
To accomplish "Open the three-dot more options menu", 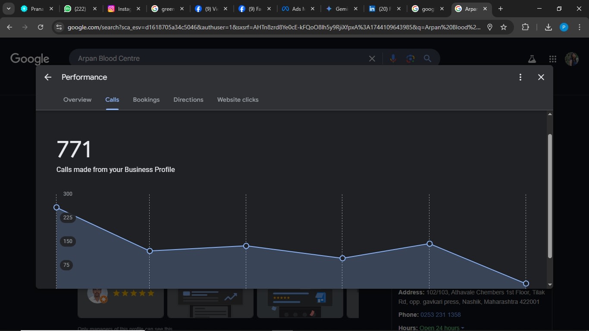I will coord(520,77).
